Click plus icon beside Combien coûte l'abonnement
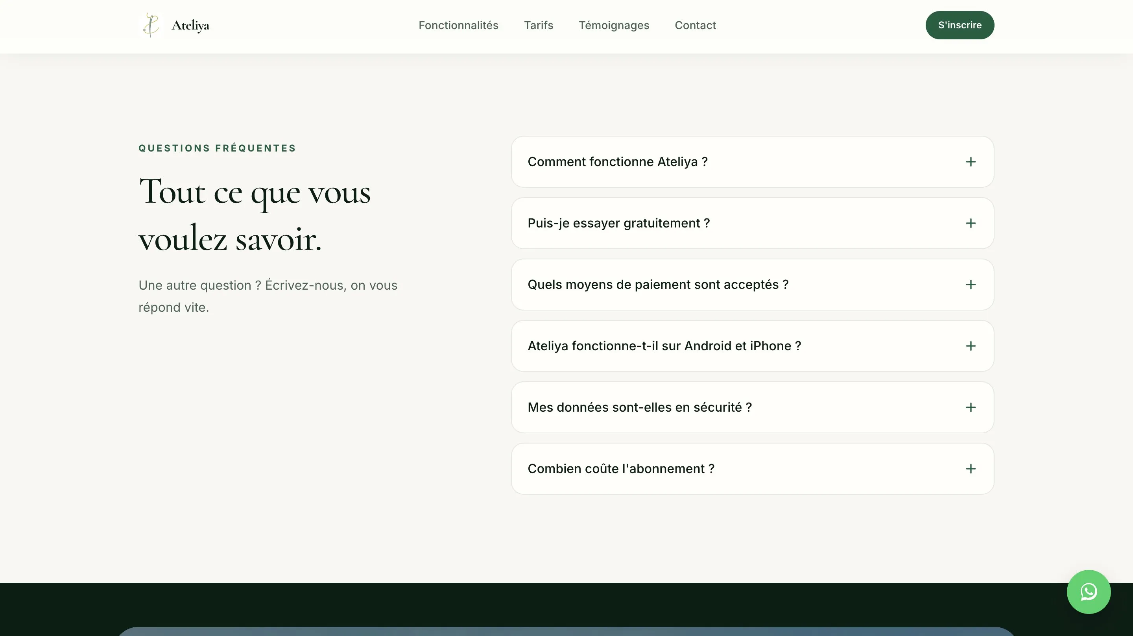The height and width of the screenshot is (636, 1133). (970, 469)
